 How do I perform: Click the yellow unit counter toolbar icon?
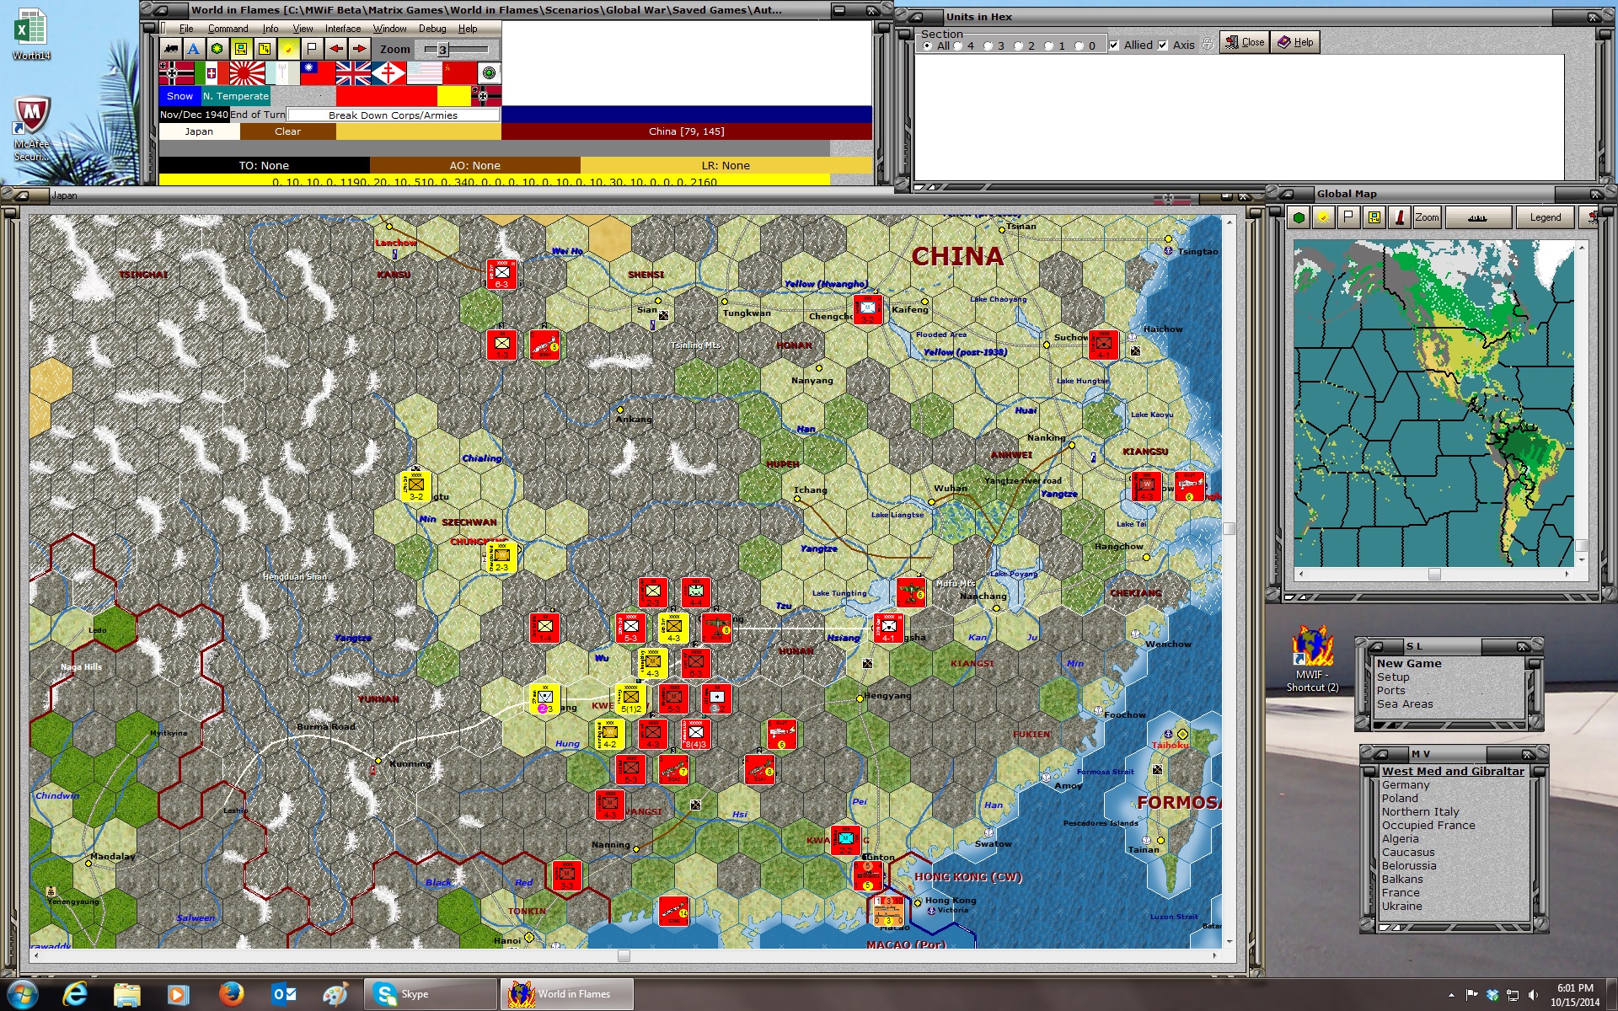[239, 49]
